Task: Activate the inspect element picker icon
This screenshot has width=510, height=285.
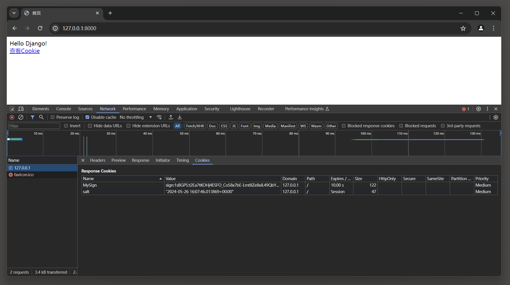Action: pyautogui.click(x=12, y=109)
